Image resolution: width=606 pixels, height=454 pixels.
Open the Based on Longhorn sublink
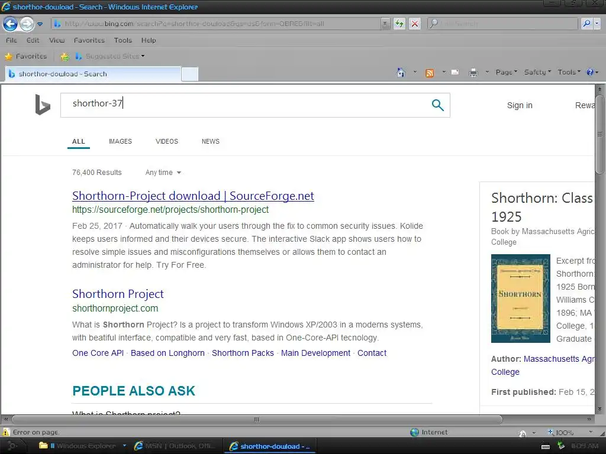tap(167, 353)
